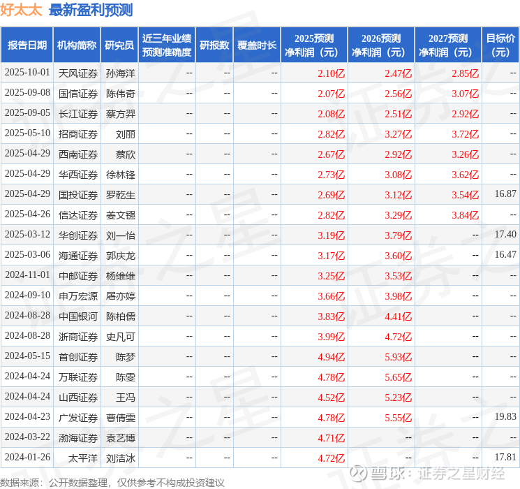Click the 招商证券 institution cell
Image resolution: width=520 pixels, height=489 pixels.
pyautogui.click(x=78, y=134)
